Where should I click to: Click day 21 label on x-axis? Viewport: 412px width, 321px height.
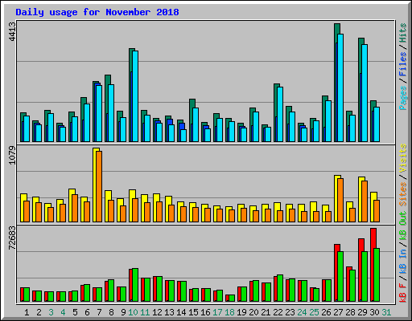pos(266,312)
